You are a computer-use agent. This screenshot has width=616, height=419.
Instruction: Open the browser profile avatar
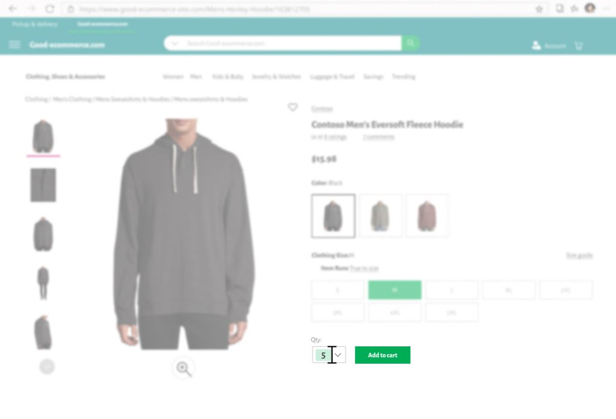(x=590, y=8)
